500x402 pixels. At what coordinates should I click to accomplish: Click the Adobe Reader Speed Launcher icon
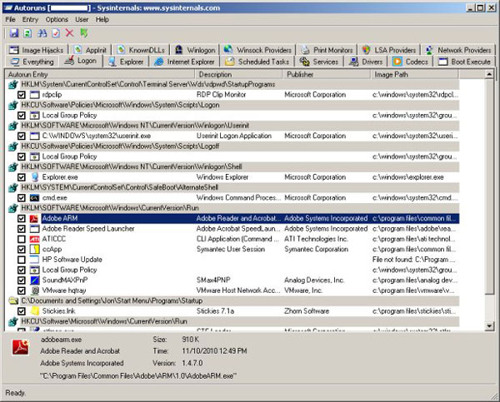click(34, 229)
